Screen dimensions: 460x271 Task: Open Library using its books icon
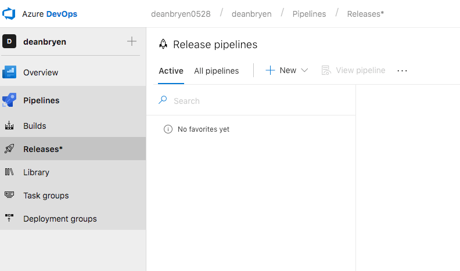tap(9, 172)
